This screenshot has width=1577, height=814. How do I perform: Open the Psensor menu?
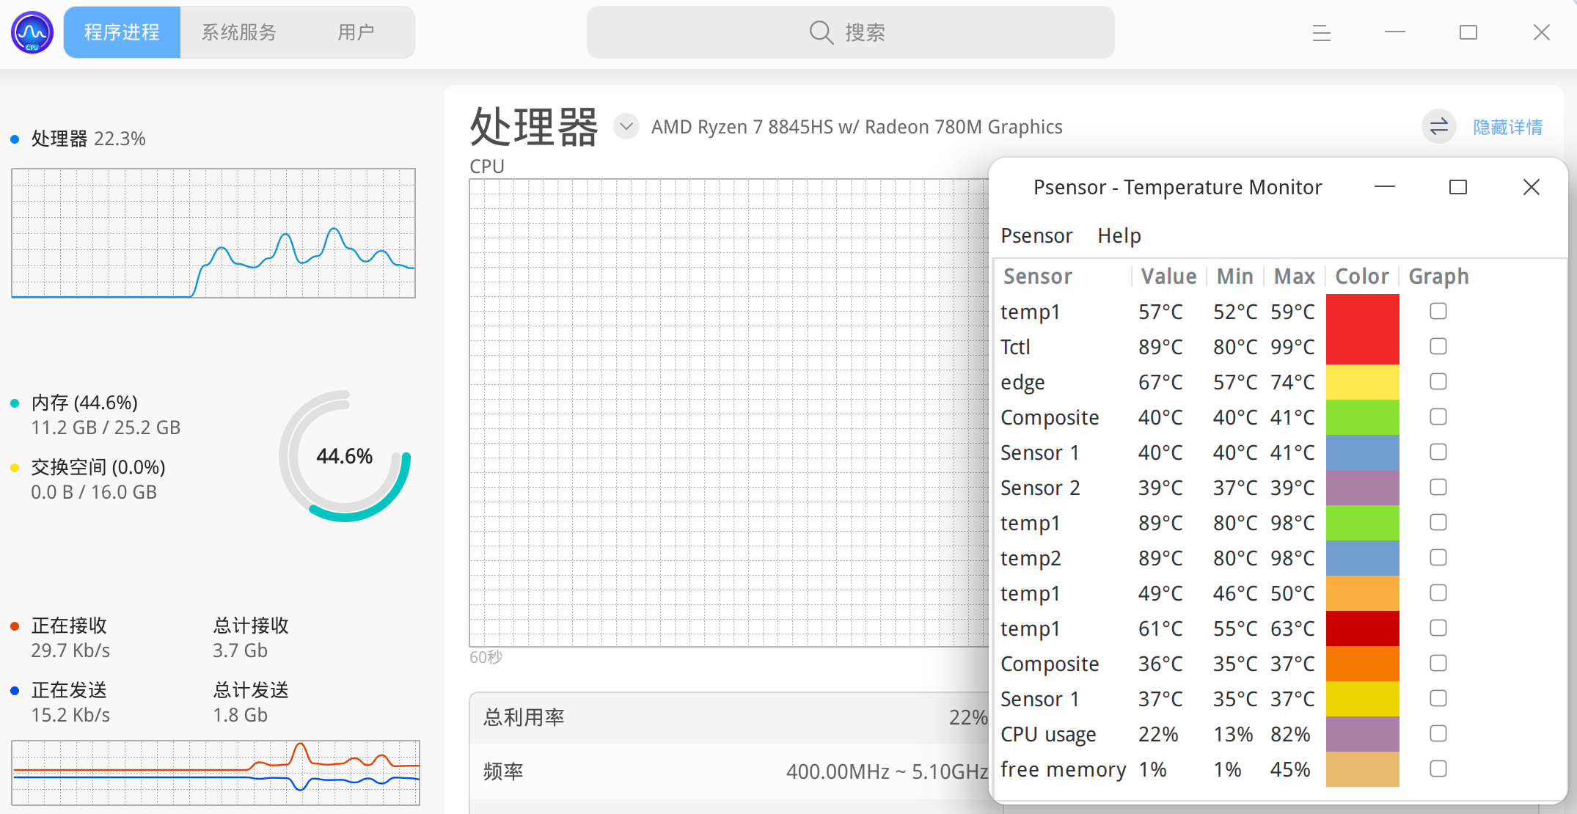pyautogui.click(x=1036, y=236)
